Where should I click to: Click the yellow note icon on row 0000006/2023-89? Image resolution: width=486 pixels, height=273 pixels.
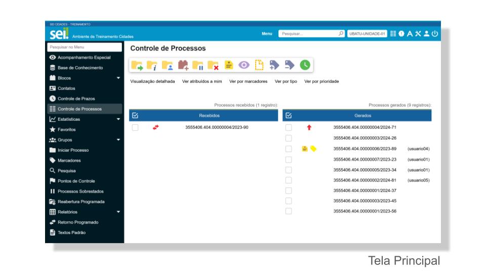pyautogui.click(x=305, y=149)
